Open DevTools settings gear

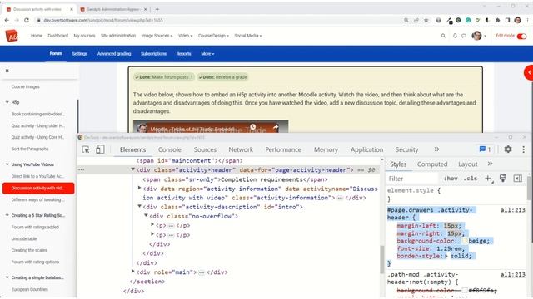click(508, 149)
